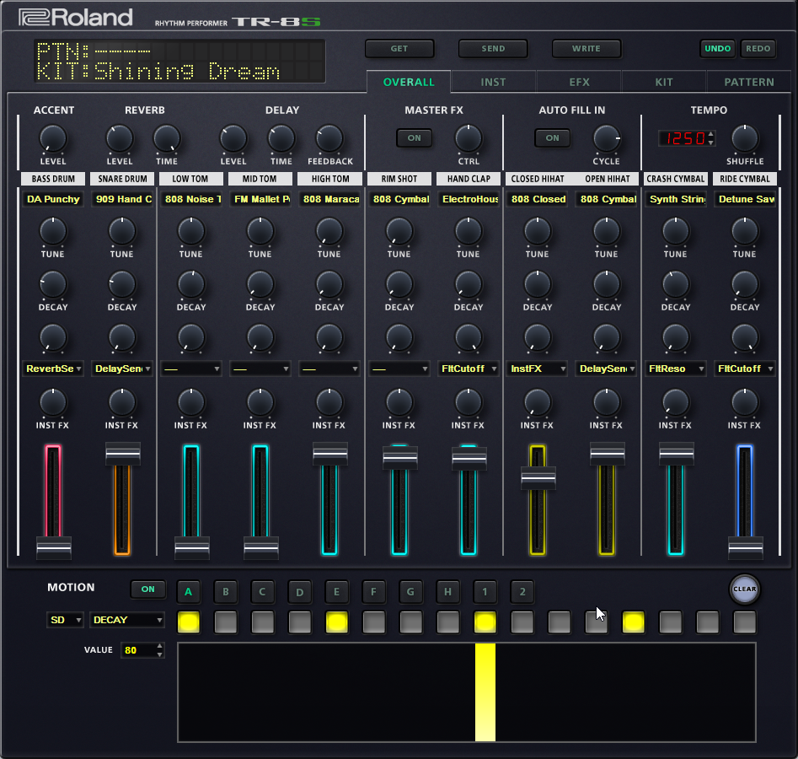
Task: Open the Low Tom control dropdown
Action: tap(191, 369)
